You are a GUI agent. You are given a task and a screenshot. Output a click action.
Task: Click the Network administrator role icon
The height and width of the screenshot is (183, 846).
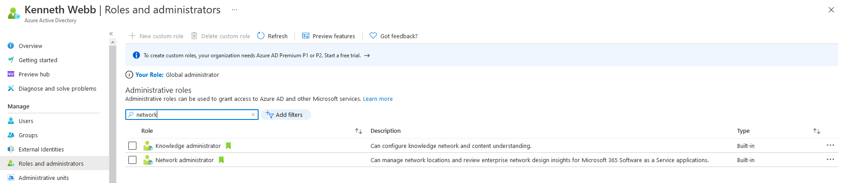pyautogui.click(x=148, y=160)
